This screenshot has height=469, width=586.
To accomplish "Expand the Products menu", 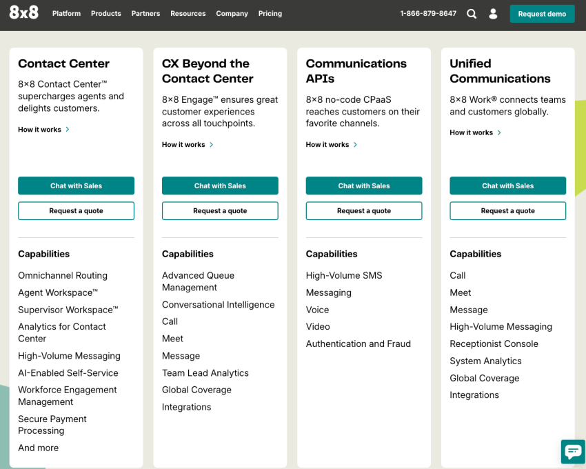I will (106, 14).
